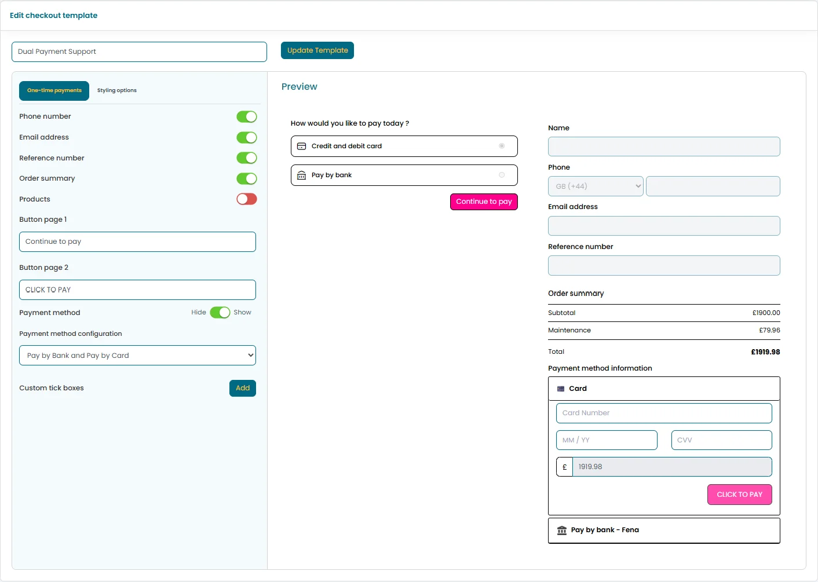
Task: Turn off the Email address toggle
Action: click(x=247, y=137)
